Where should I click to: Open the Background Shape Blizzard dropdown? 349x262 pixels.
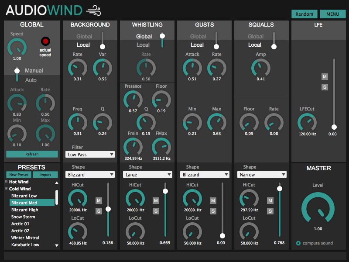pos(90,174)
